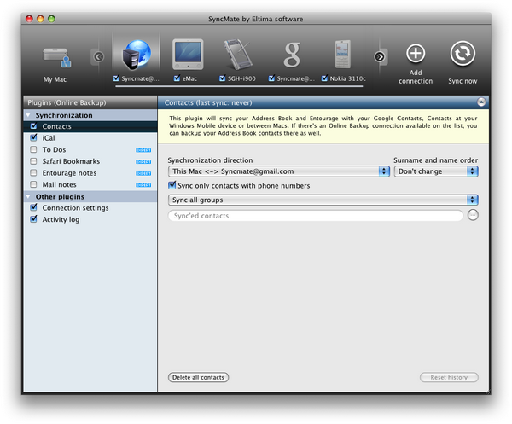Uncheck Sync only contacts with phone numbers
The height and width of the screenshot is (424, 512).
[172, 185]
